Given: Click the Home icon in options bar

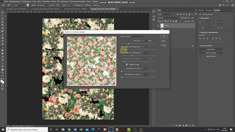Looking at the screenshot, I should coord(3,5).
